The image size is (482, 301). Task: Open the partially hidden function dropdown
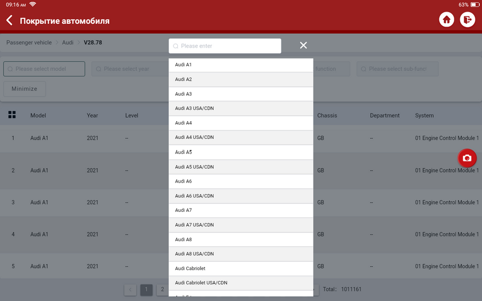coord(332,69)
